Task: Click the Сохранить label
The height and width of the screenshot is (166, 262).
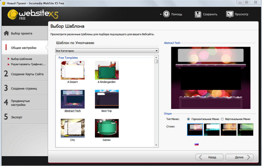Action: tap(210, 14)
